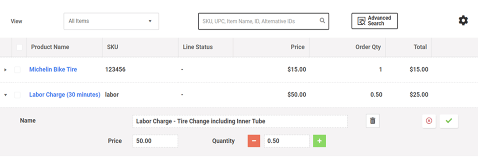Sort by Order Qty column header
The width and height of the screenshot is (478, 165).
(368, 47)
